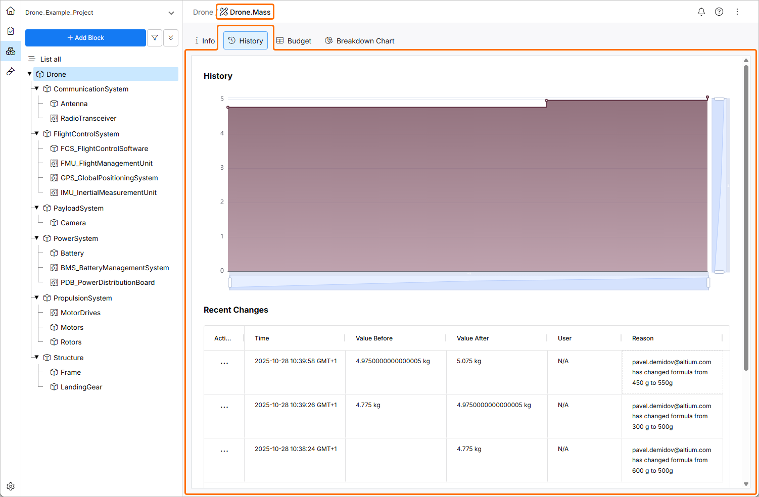Viewport: 759px width, 497px height.
Task: Collapse all blocks with double-chevron button
Action: pos(171,37)
